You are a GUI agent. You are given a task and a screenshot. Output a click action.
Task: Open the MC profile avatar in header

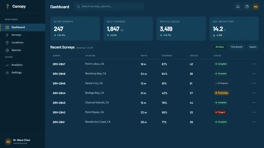(x=255, y=7)
